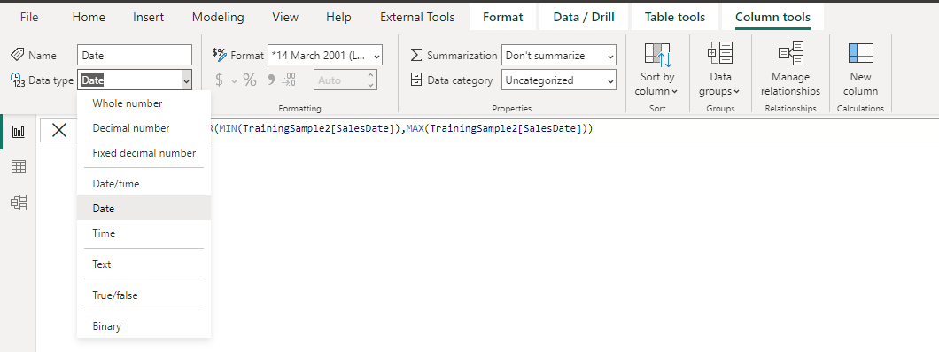Image resolution: width=939 pixels, height=352 pixels.
Task: Choose Decimal number data type
Action: click(144, 128)
